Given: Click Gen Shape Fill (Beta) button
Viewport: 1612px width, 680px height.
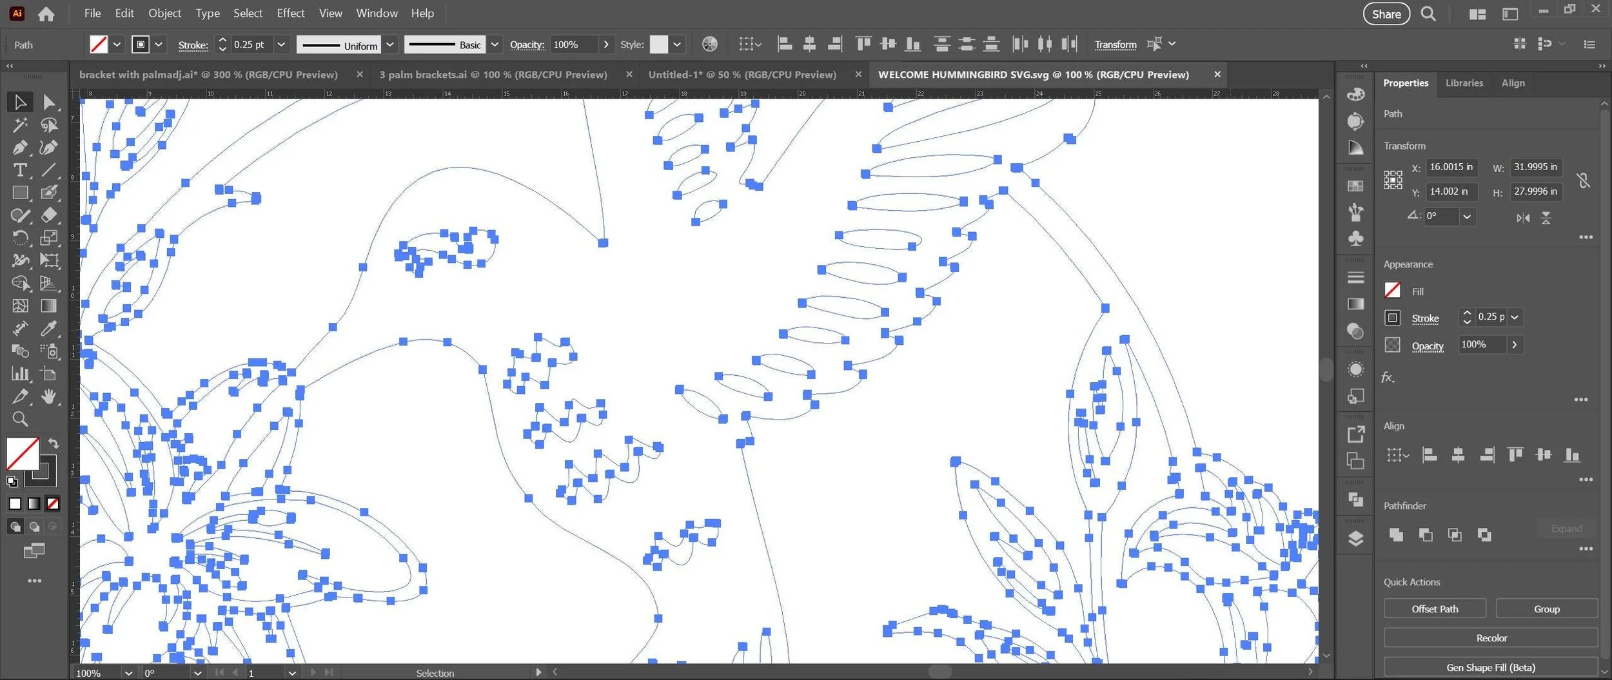Looking at the screenshot, I should [x=1491, y=668].
